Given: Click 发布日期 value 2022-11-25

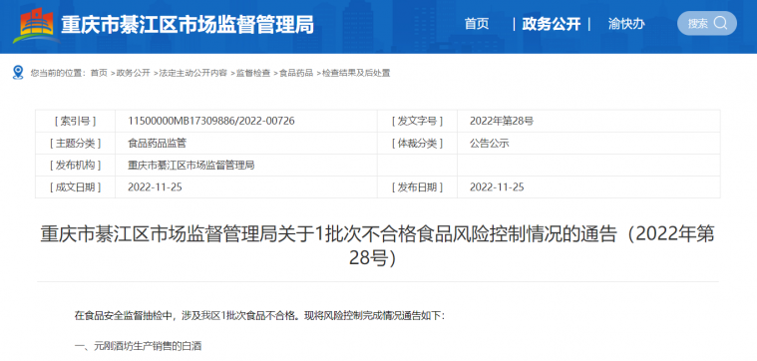Looking at the screenshot, I should point(497,186).
